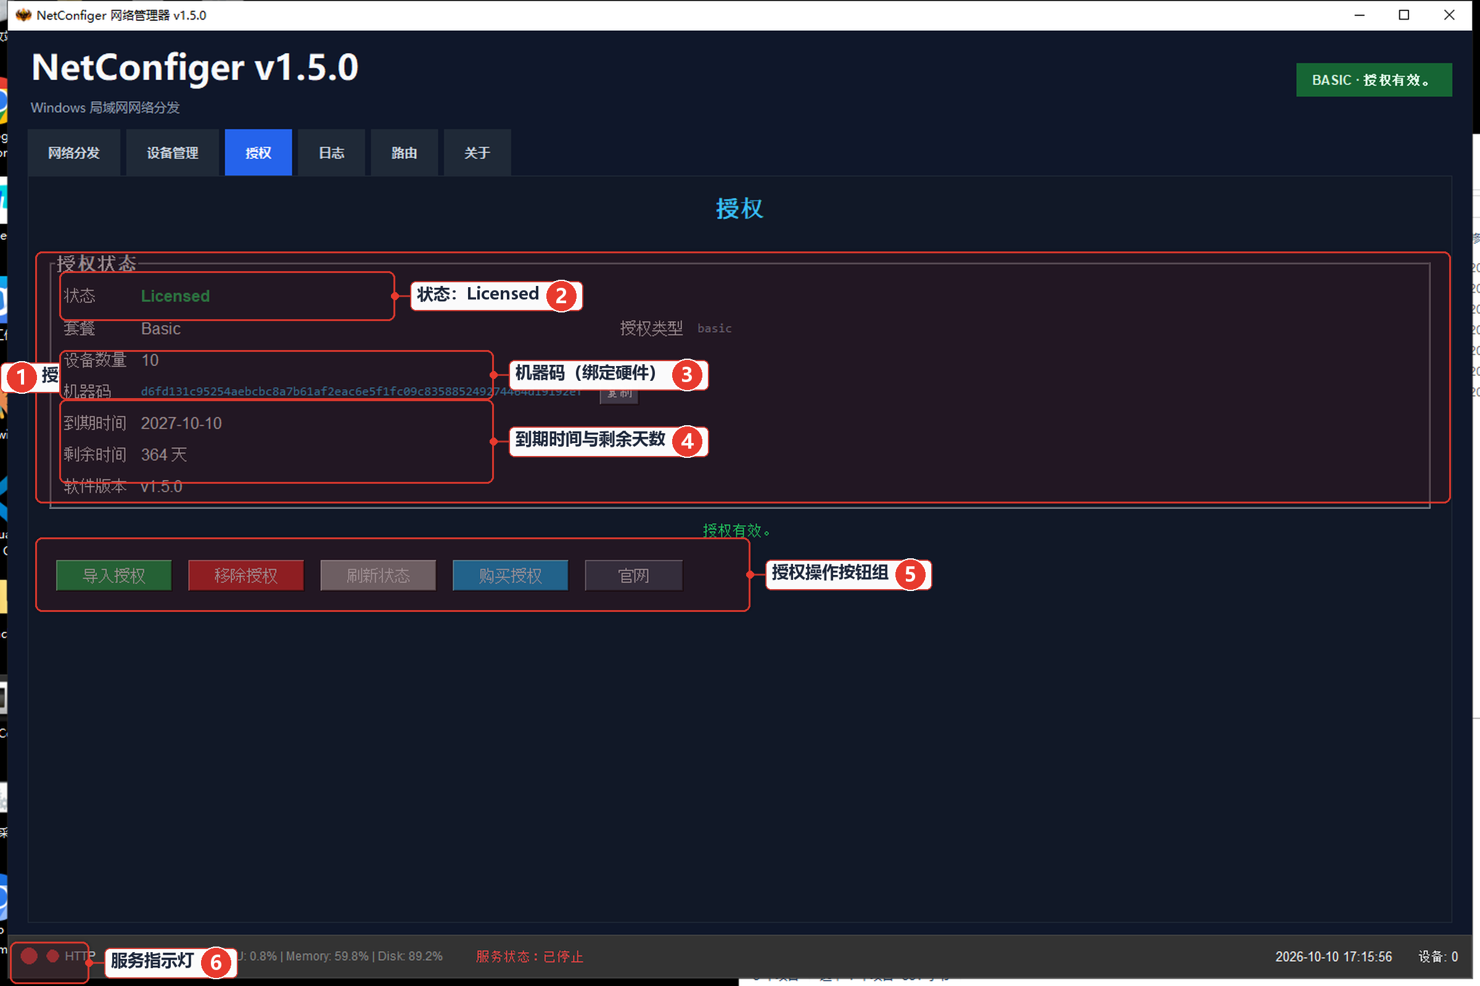
Task: Click the green 授权有效。 message above buttons
Action: coord(736,530)
